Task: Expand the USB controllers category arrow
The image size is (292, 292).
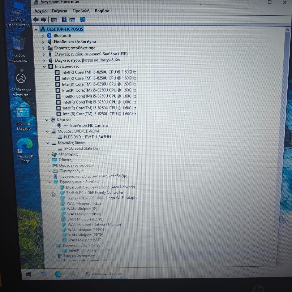Action: pos(44,55)
